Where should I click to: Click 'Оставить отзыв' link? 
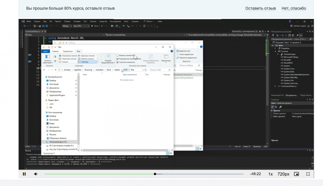coord(260,8)
